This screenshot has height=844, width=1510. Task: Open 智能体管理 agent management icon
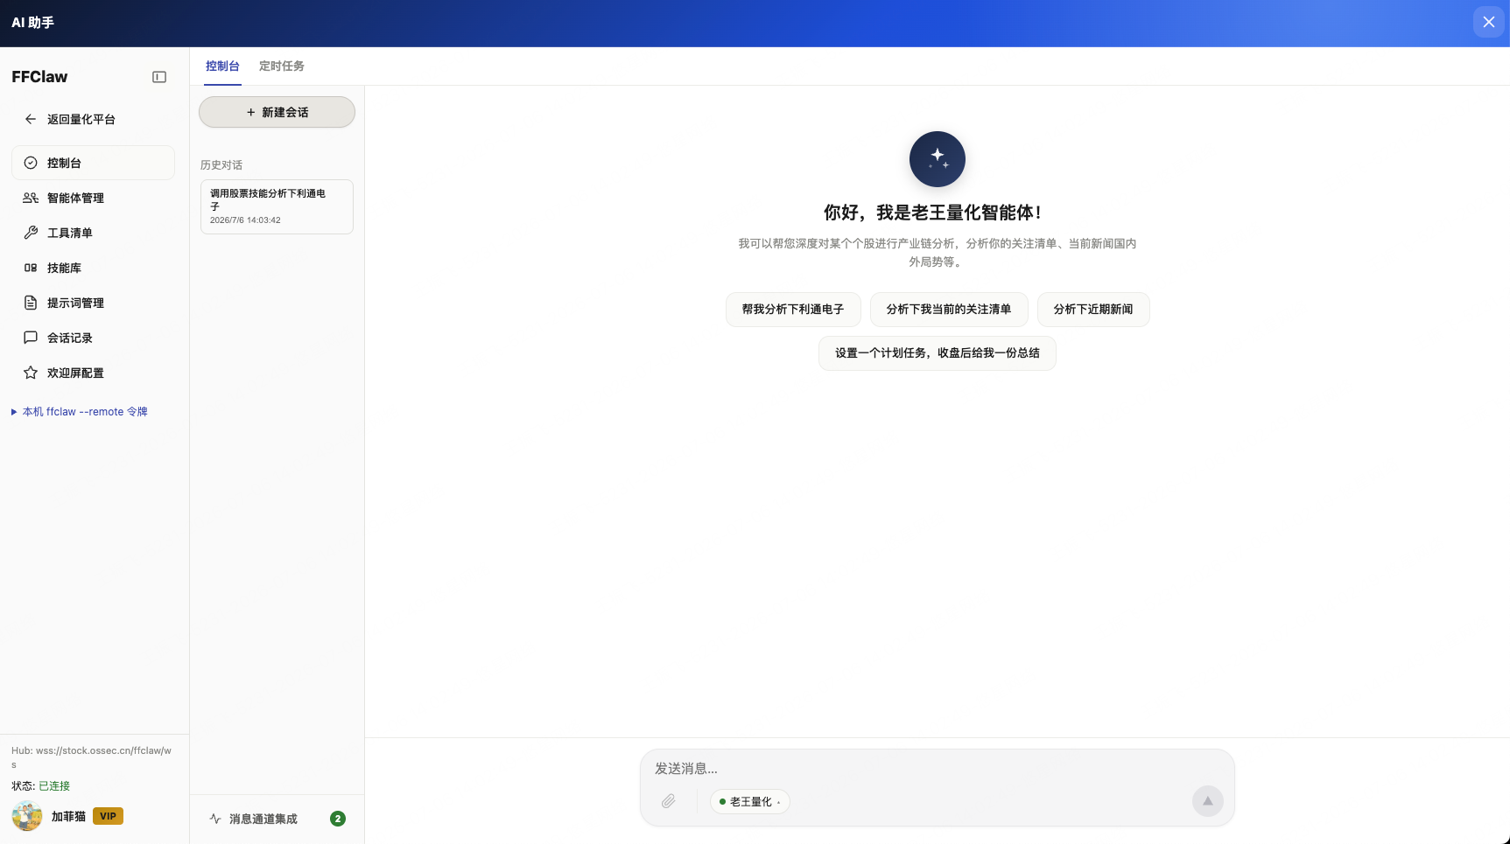coord(31,198)
